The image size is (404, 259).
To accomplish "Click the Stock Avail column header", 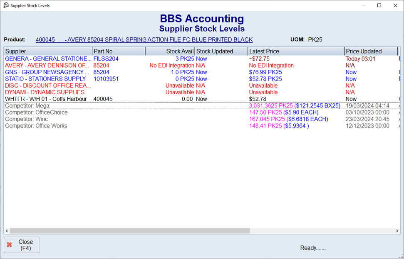I will [x=170, y=51].
